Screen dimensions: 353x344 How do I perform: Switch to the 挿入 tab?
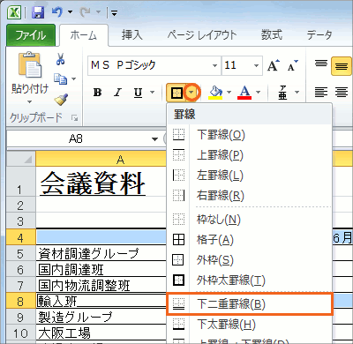(132, 35)
